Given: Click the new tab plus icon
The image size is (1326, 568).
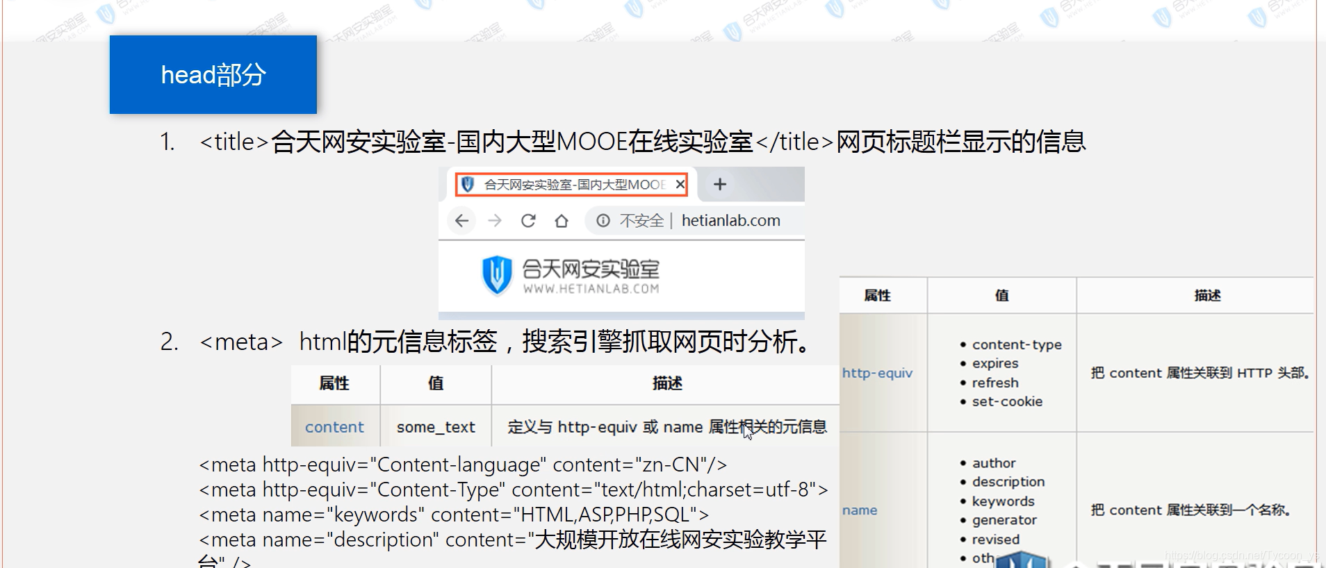Looking at the screenshot, I should [x=720, y=184].
